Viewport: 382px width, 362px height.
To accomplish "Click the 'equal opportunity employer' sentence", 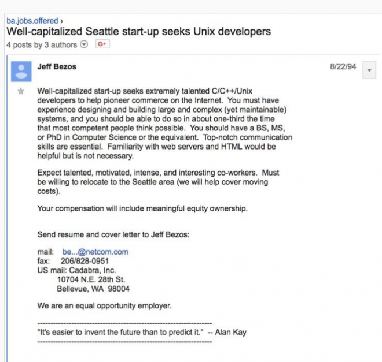I will tap(104, 305).
